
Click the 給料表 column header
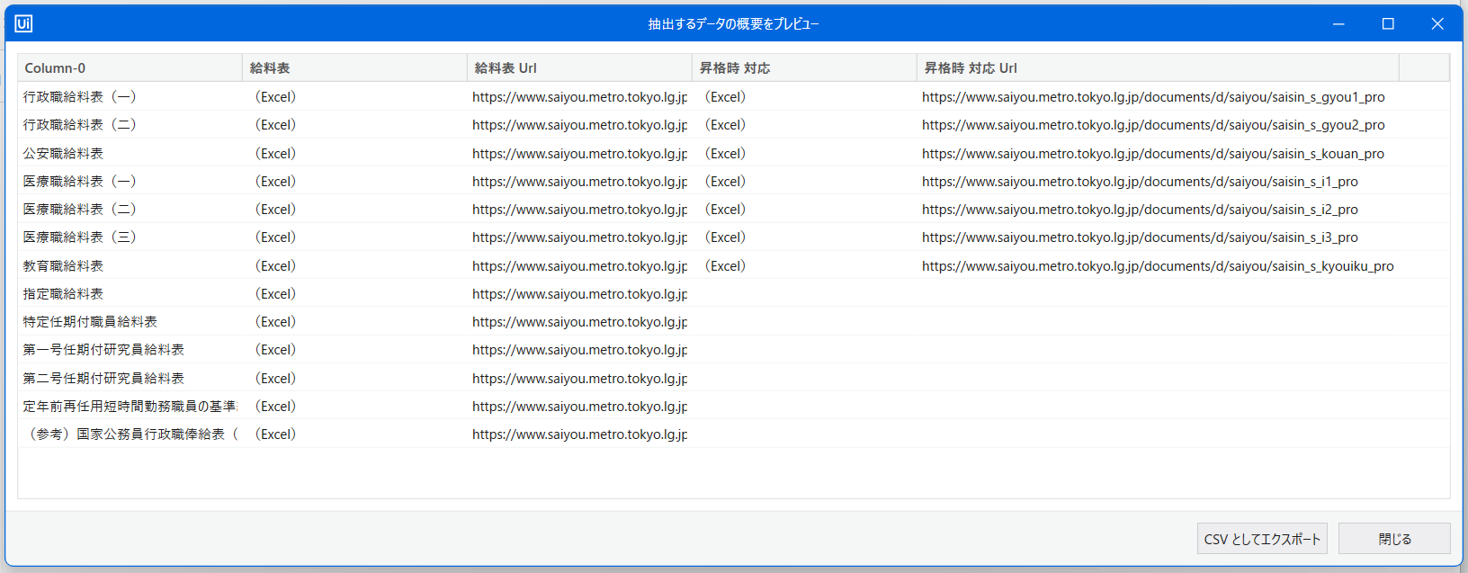tap(354, 68)
